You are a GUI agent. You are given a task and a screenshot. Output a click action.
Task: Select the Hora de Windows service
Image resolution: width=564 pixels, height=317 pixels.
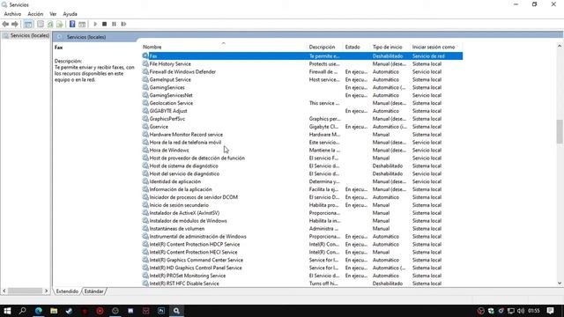coord(302,151)
